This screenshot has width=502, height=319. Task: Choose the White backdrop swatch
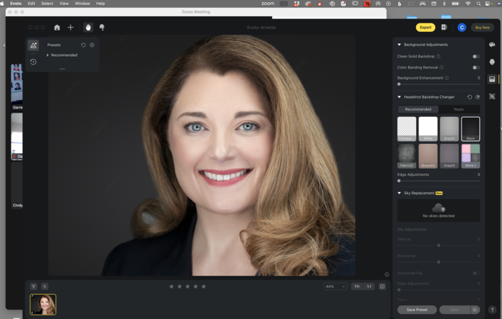[x=427, y=128]
